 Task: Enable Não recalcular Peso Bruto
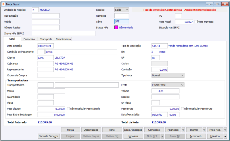coord(182,109)
